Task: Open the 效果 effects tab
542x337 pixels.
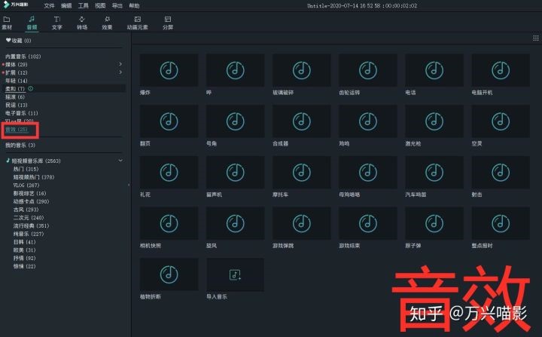Action: pos(107,23)
